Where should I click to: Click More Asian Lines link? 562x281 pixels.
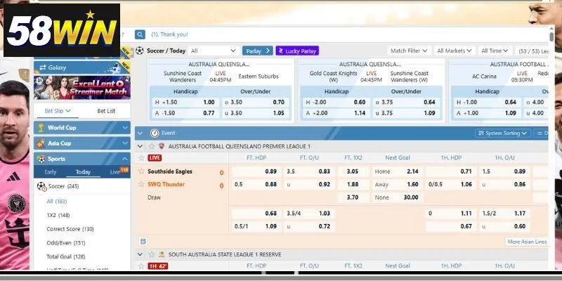(x=527, y=242)
